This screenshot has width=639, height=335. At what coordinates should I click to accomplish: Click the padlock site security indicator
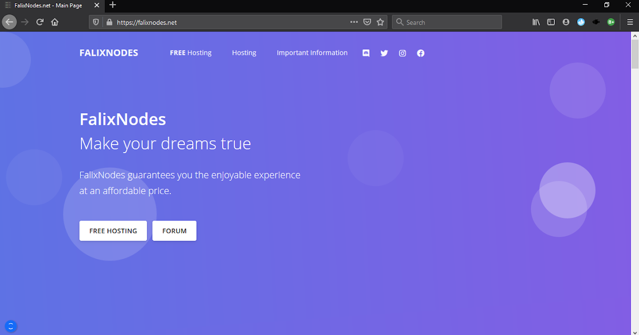point(109,22)
